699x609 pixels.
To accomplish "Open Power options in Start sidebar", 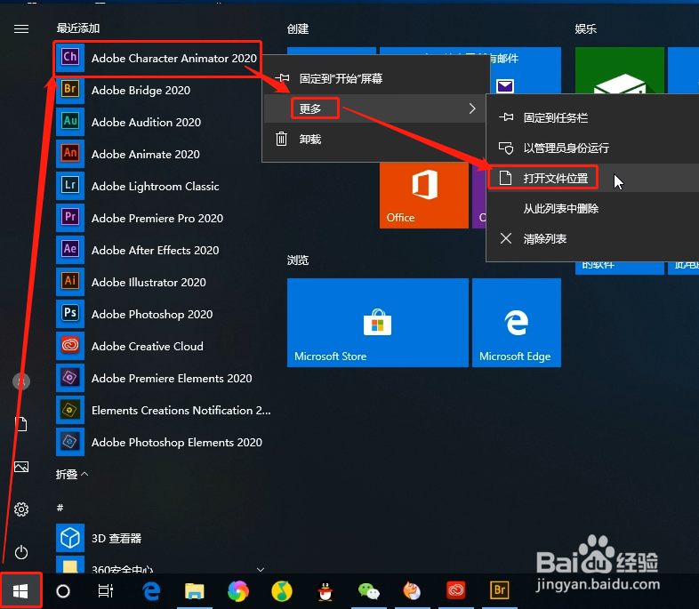I will pyautogui.click(x=21, y=552).
